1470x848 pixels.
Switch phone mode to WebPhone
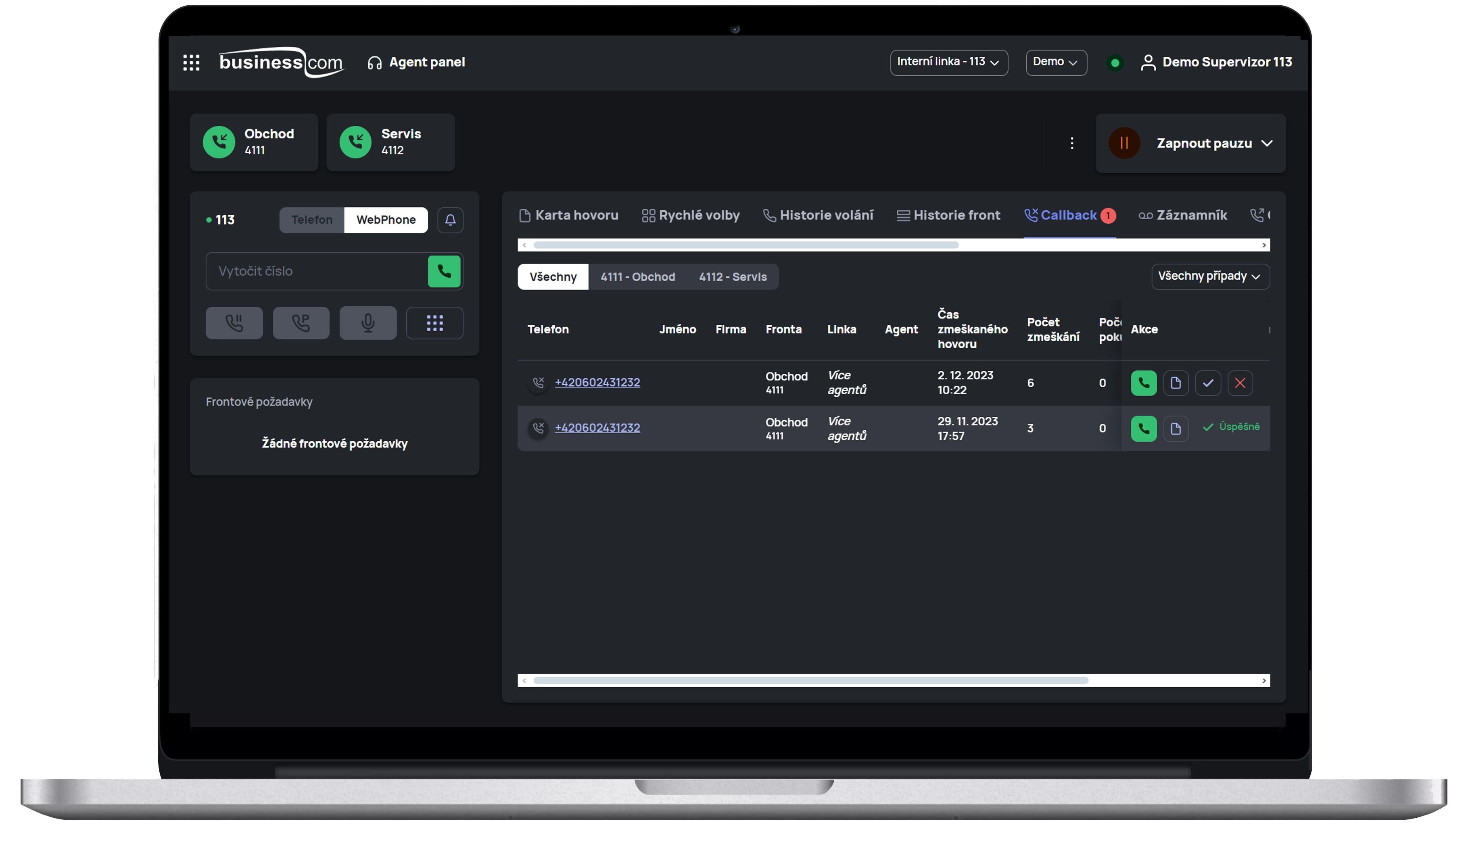[x=386, y=220]
